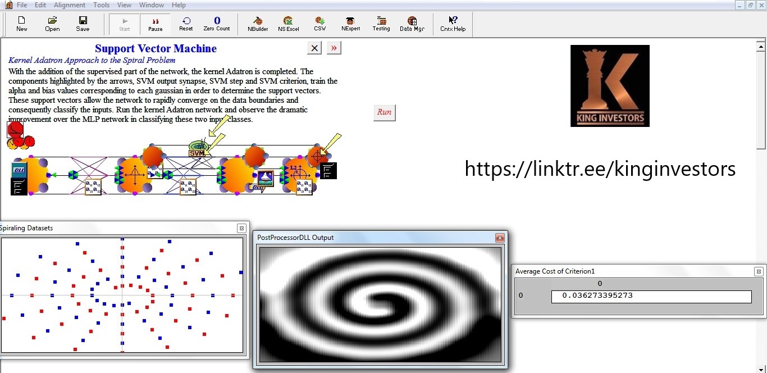Select the Average Cost criterion value field
Screen dimensions: 767x373
[651, 297]
